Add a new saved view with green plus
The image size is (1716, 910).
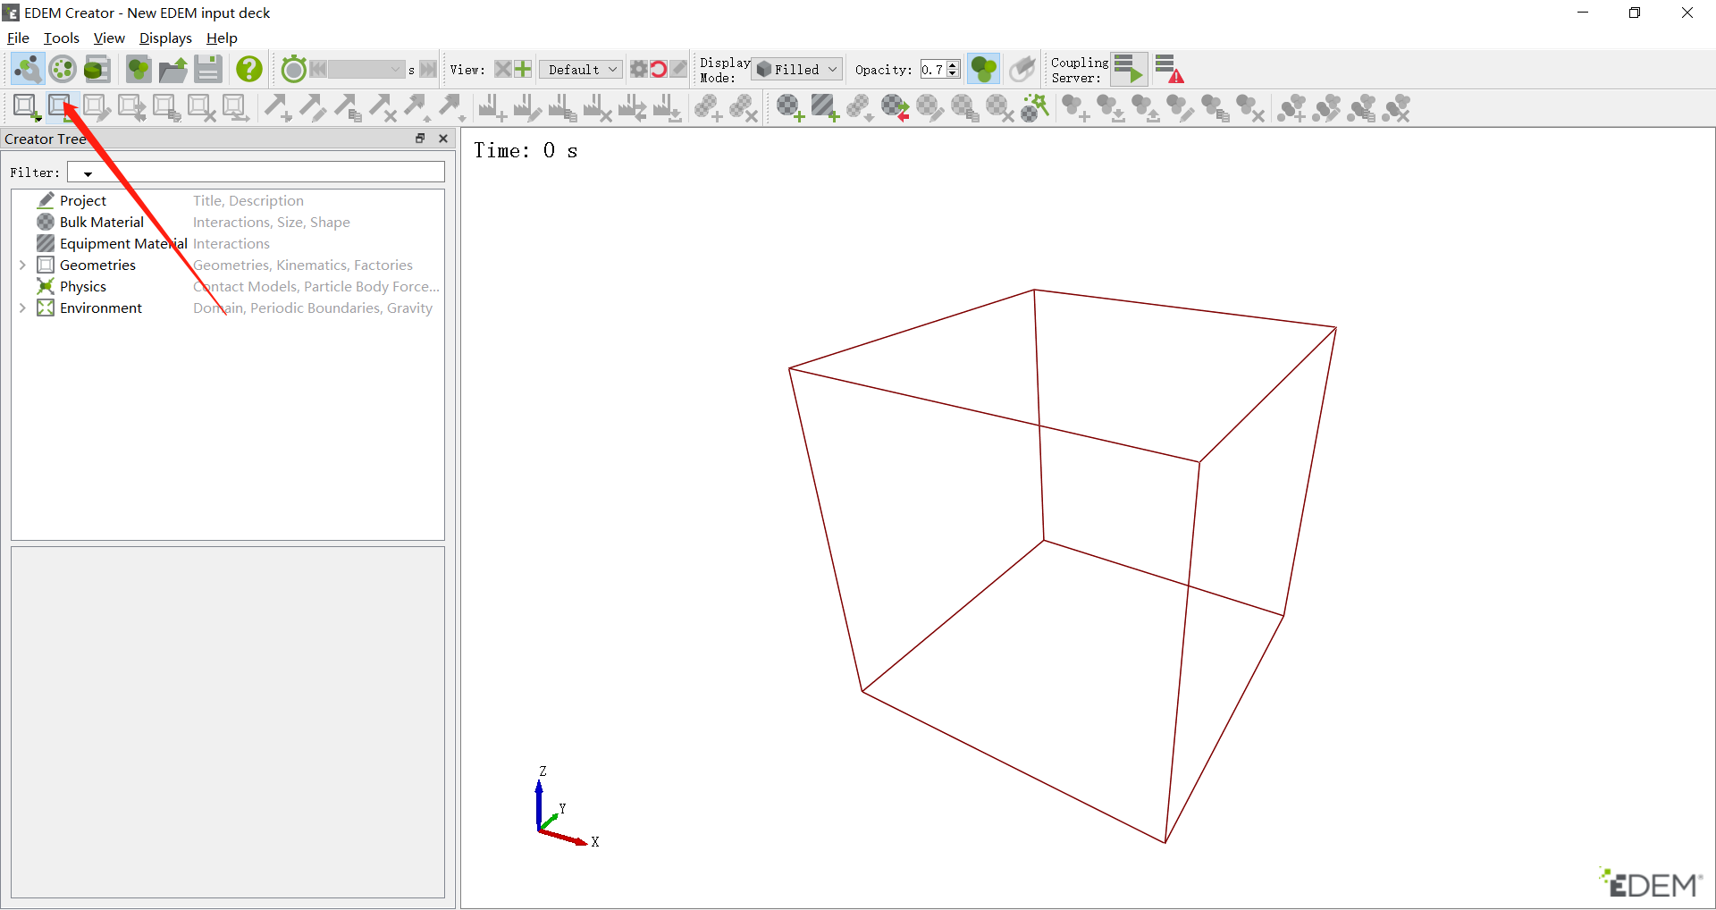[523, 69]
